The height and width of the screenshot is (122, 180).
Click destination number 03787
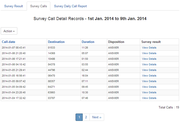coord(51,98)
